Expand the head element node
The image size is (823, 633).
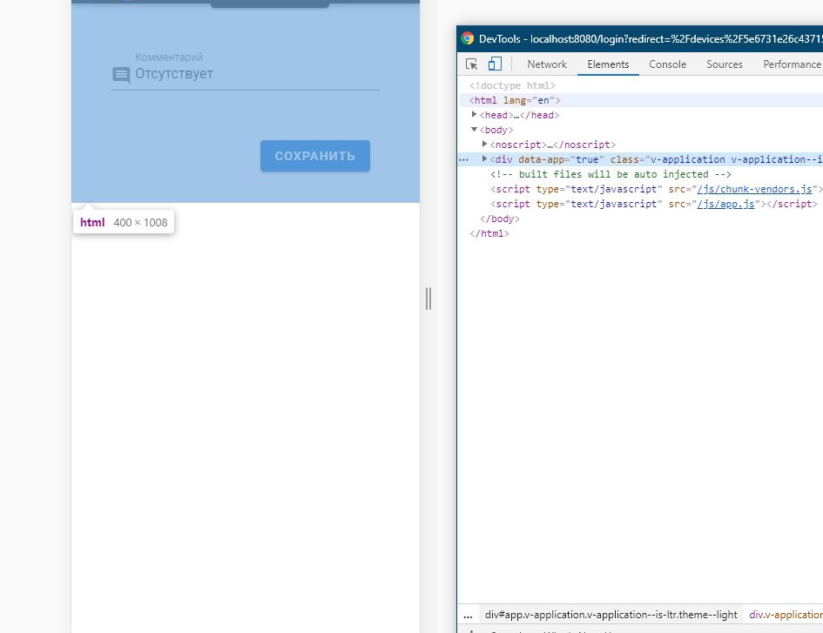(x=474, y=114)
